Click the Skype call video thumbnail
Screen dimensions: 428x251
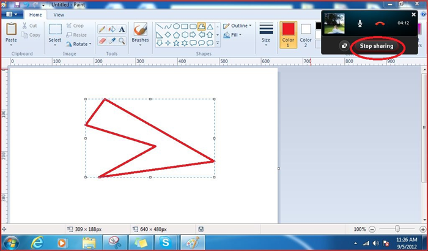coord(334,23)
